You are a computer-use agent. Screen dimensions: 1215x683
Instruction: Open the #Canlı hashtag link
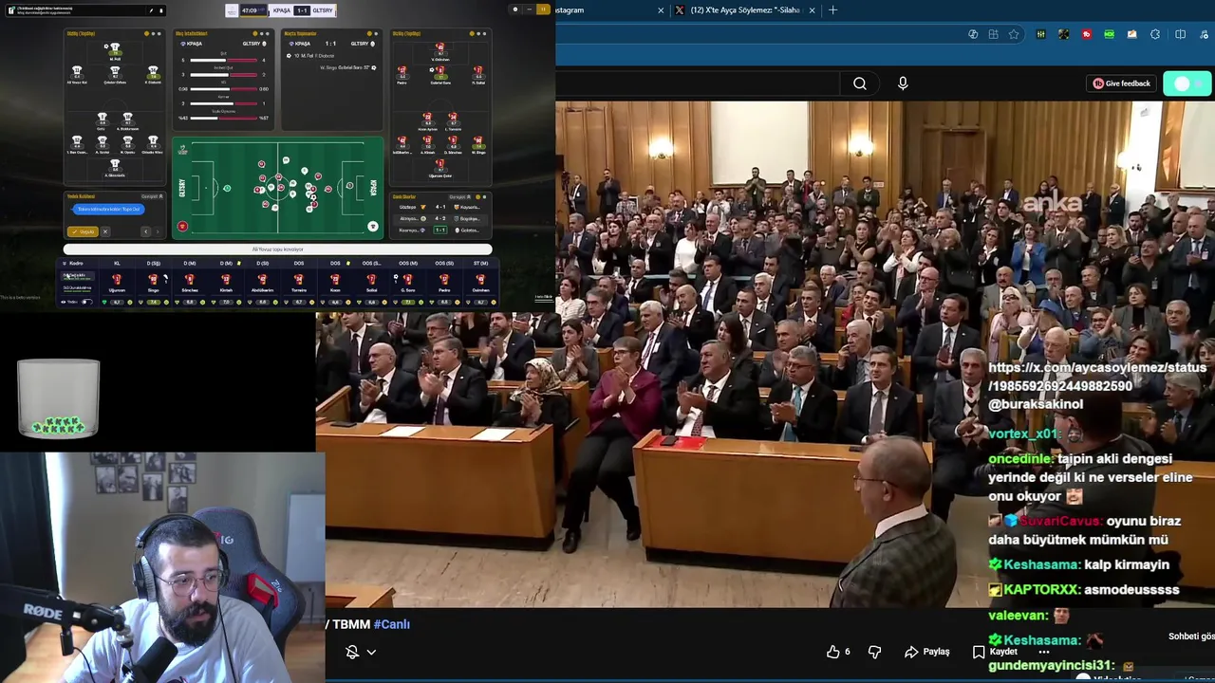coord(391,624)
